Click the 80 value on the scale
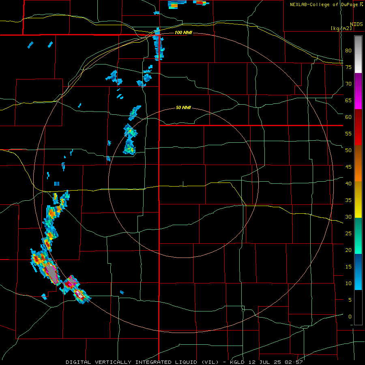The image size is (365, 365). pos(348,51)
